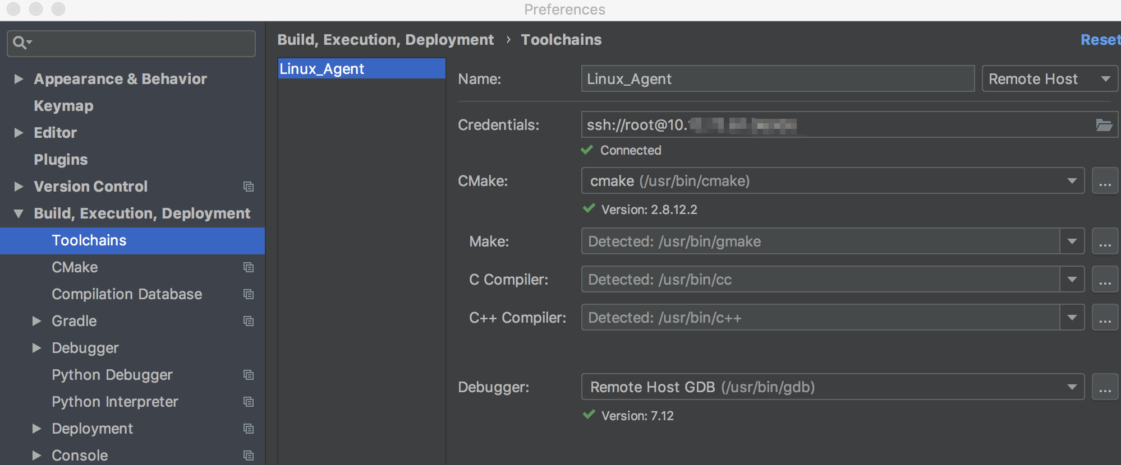Click project-level icon beside Compilation Database
This screenshot has width=1121, height=465.
tap(249, 294)
